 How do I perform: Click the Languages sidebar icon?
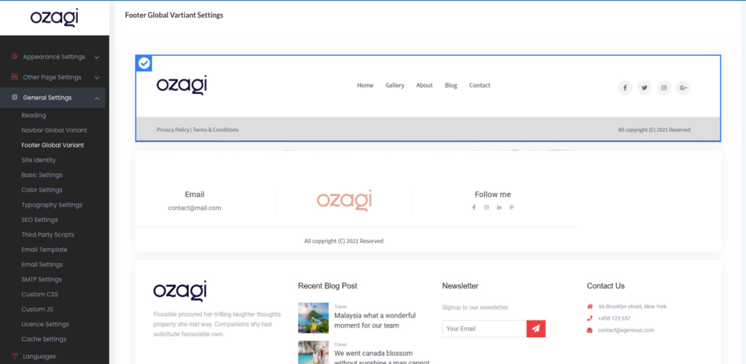tap(15, 357)
